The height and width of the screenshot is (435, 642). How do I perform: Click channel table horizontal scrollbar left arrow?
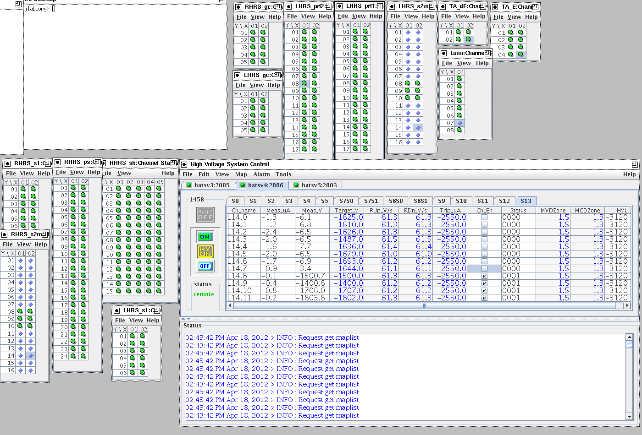pyautogui.click(x=231, y=305)
